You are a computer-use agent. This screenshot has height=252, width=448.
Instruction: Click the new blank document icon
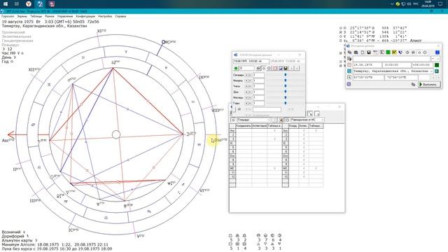tap(363, 52)
